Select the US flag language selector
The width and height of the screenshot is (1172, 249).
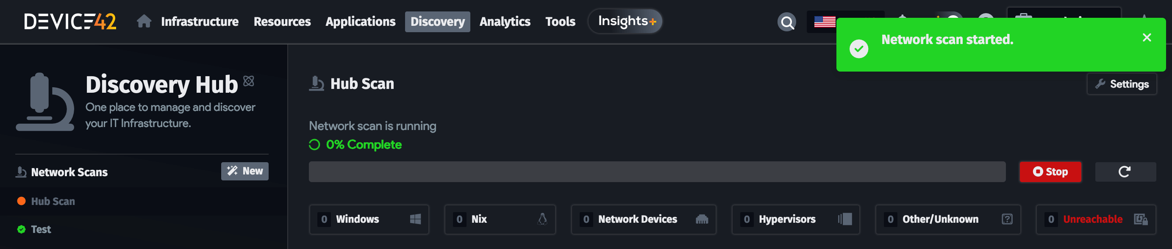coord(825,21)
